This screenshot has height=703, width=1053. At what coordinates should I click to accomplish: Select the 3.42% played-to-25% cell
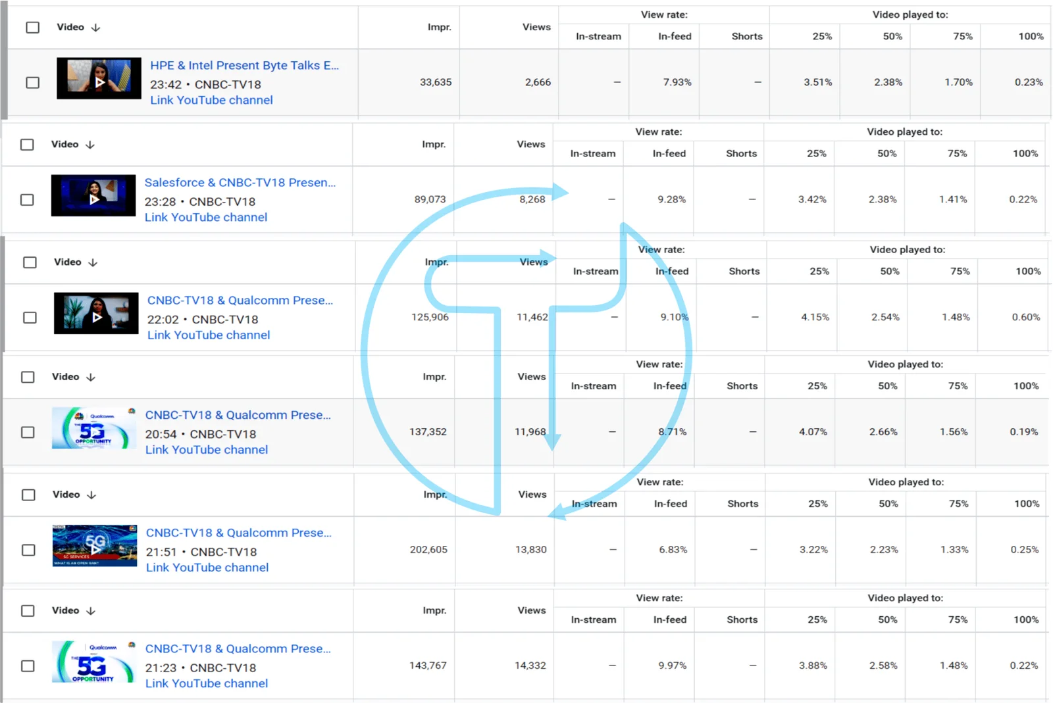813,199
